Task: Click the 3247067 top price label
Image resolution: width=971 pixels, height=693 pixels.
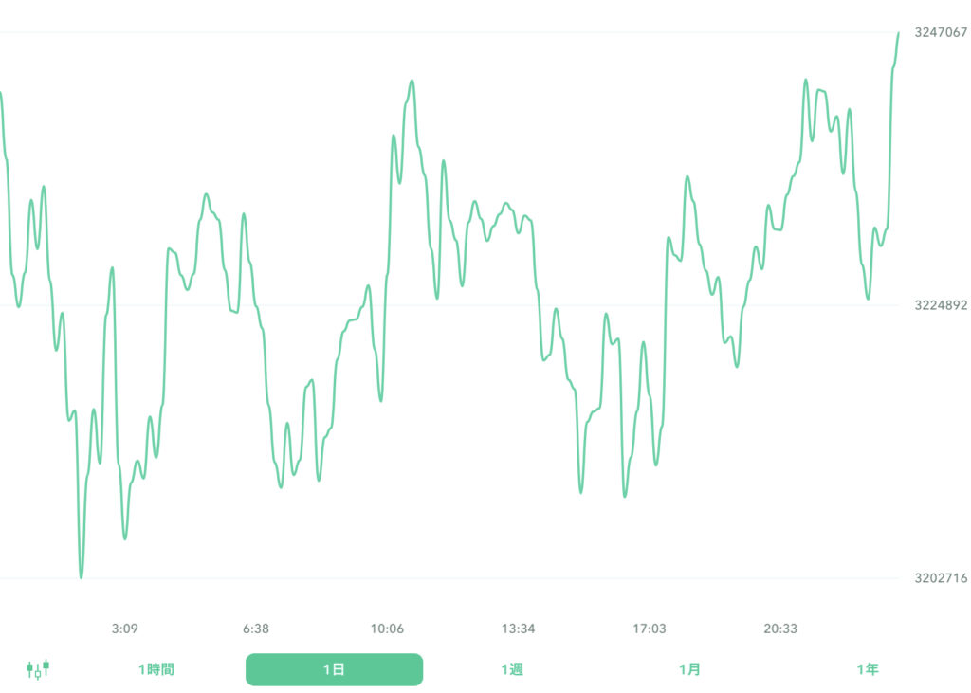Action: [940, 32]
